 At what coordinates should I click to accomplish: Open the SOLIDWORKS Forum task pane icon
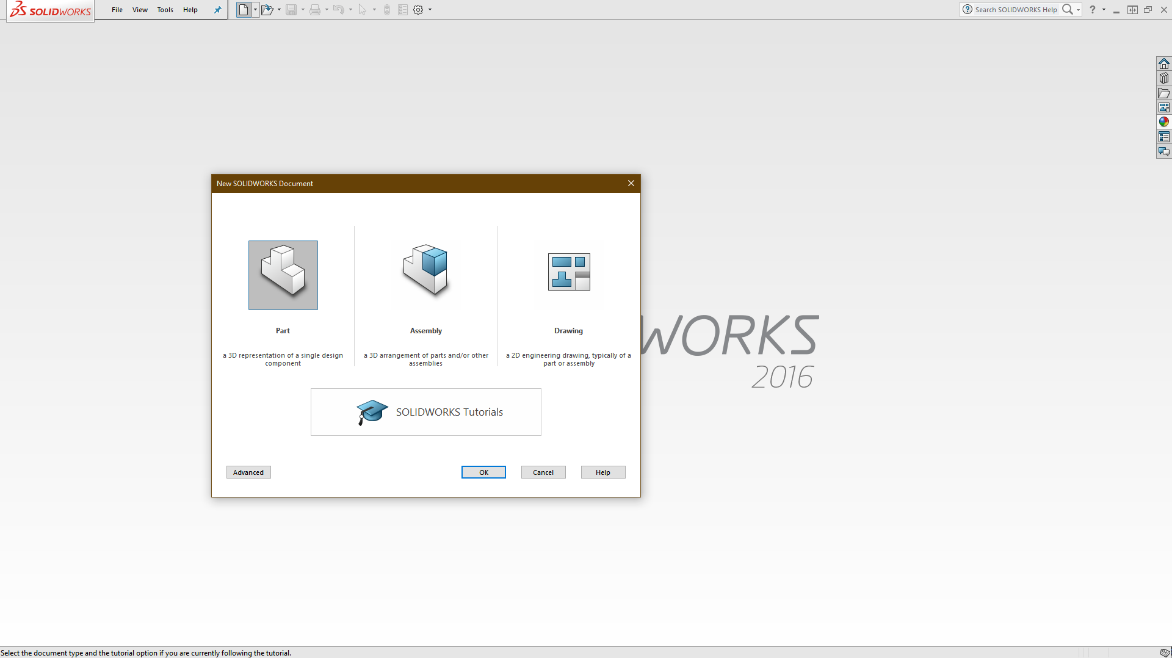pos(1164,151)
